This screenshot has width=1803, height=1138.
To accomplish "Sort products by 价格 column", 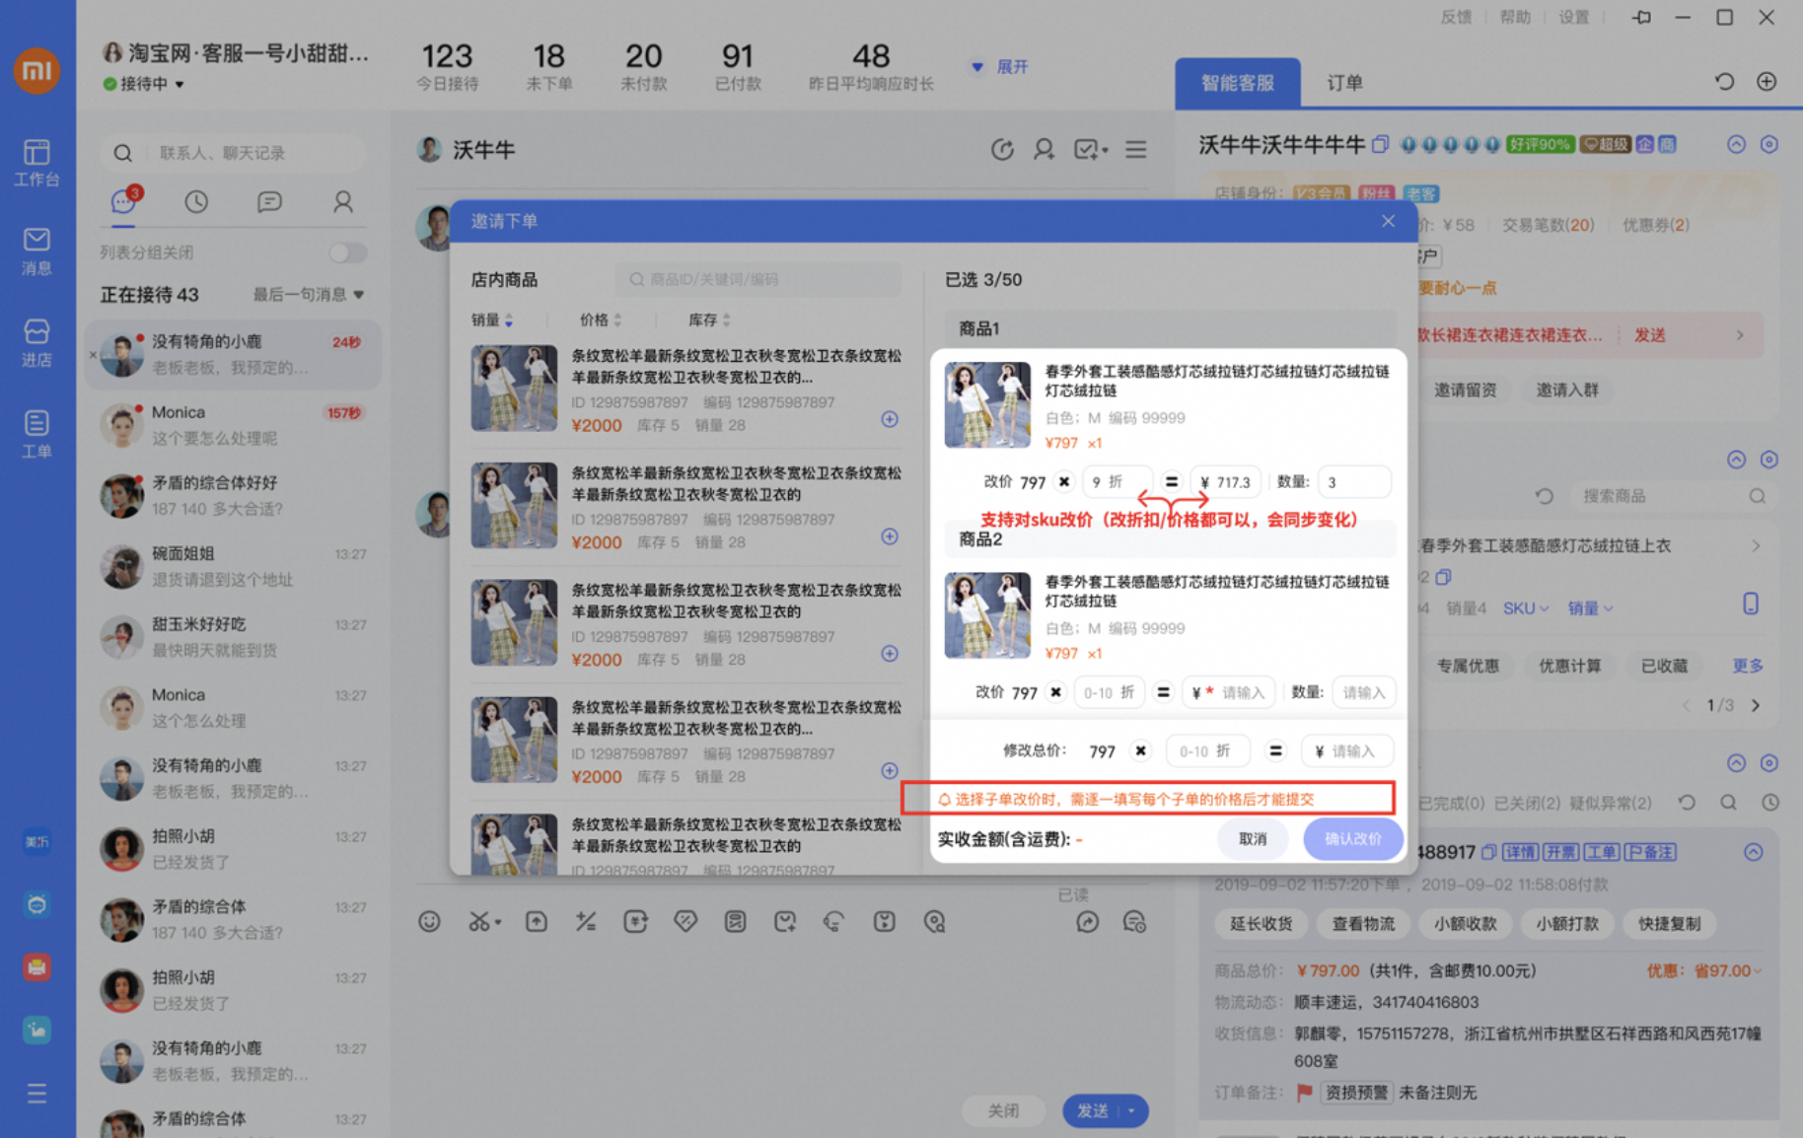I will click(x=601, y=320).
